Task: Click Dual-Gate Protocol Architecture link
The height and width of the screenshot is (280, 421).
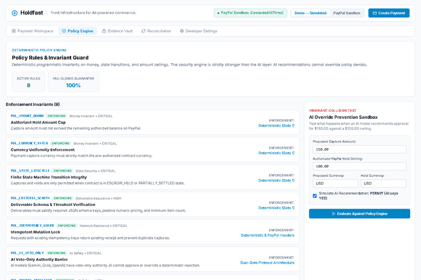Action: (267, 263)
